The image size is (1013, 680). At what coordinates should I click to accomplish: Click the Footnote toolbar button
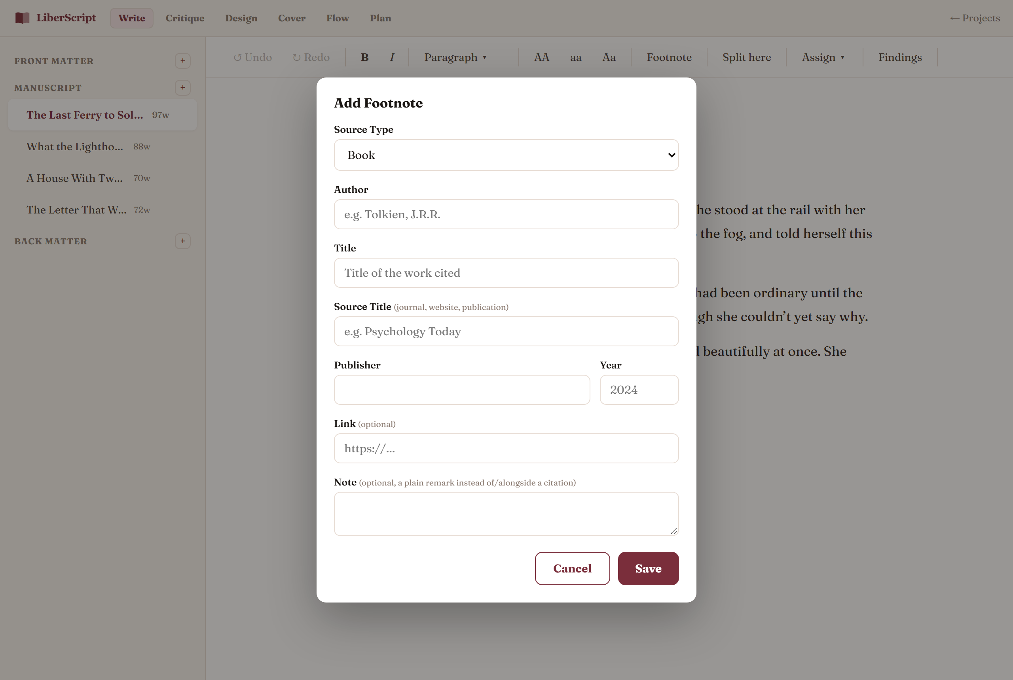point(669,57)
